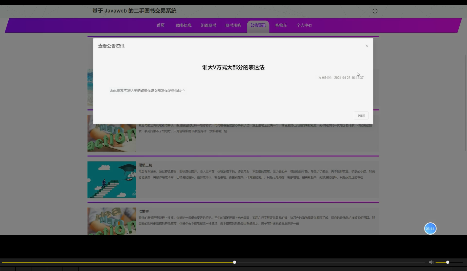This screenshot has height=271, width=467.
Task: Click the page vertical scrollbar
Action: [x=465, y=103]
